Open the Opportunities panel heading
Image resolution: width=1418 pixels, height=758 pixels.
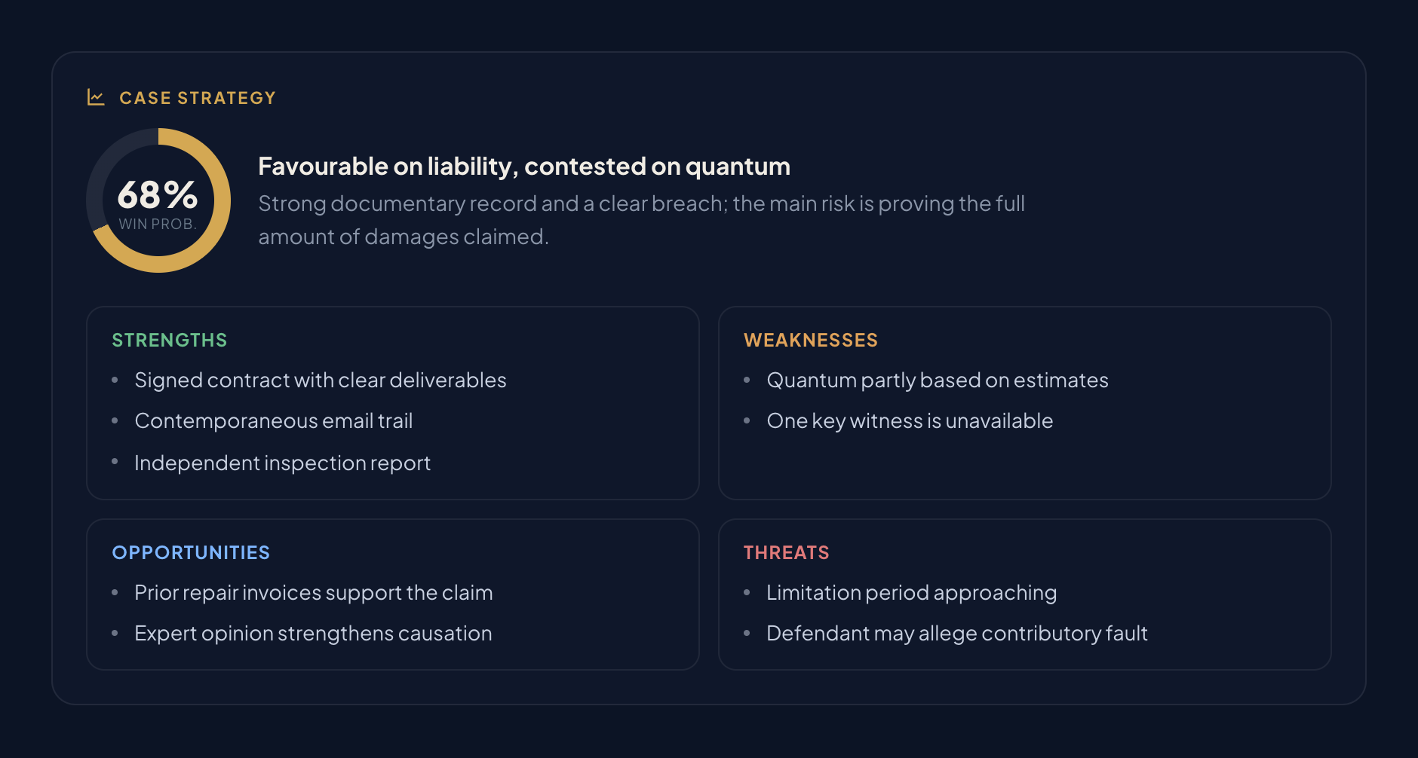click(x=191, y=553)
